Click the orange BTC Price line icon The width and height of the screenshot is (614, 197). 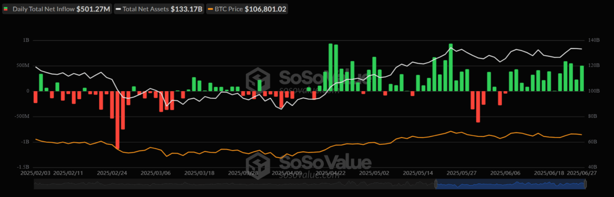pyautogui.click(x=210, y=9)
